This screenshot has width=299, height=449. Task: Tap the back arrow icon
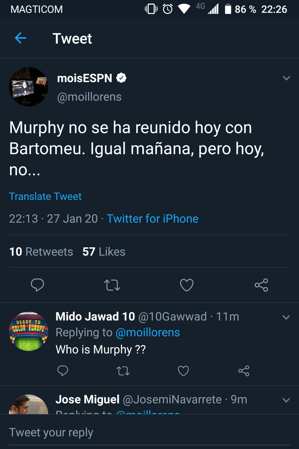click(x=21, y=39)
